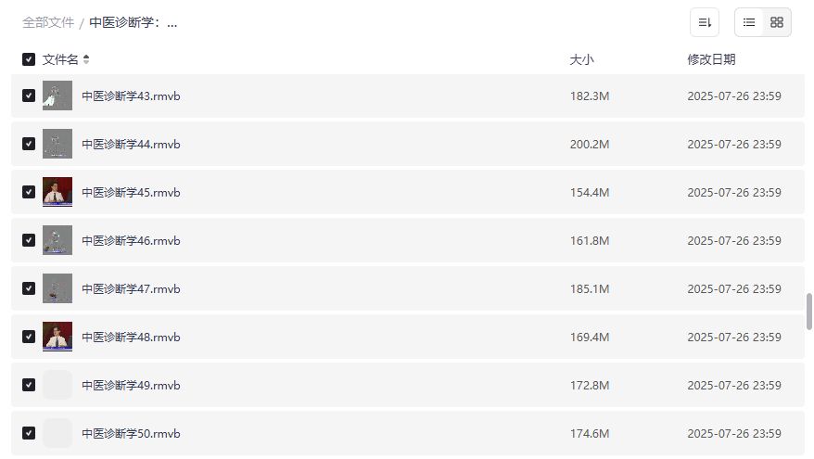Open the sort order options icon
This screenshot has width=814, height=459.
(705, 22)
